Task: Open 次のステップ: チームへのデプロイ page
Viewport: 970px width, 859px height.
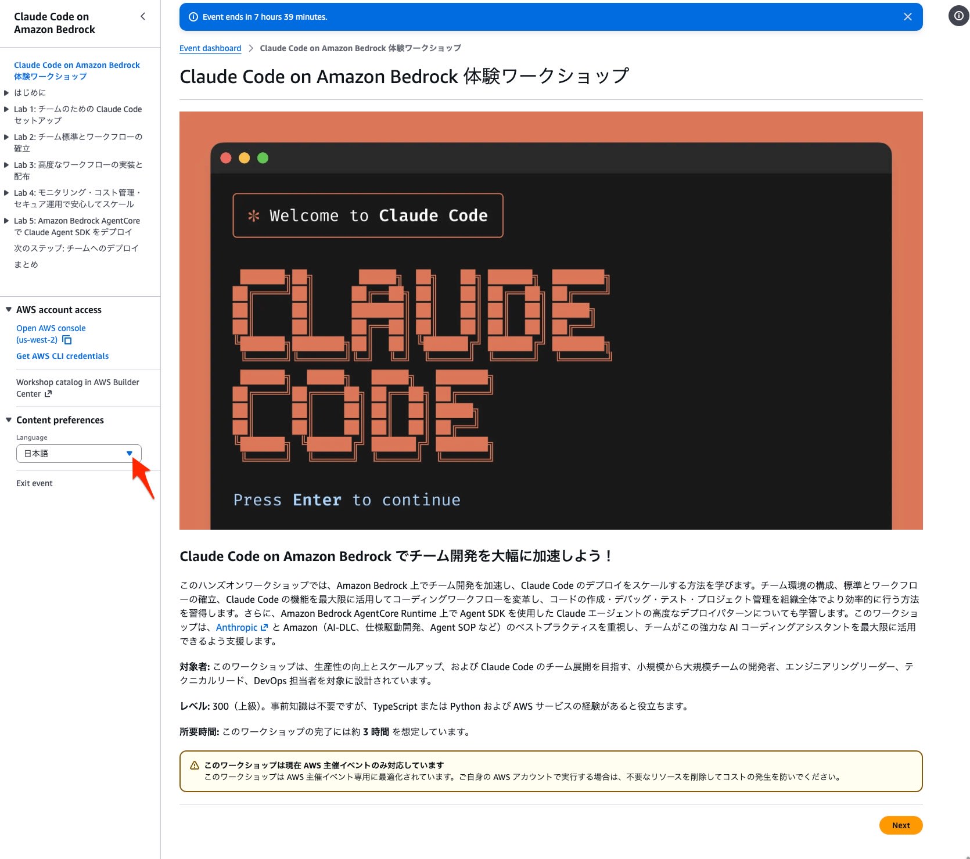Action: click(x=76, y=248)
